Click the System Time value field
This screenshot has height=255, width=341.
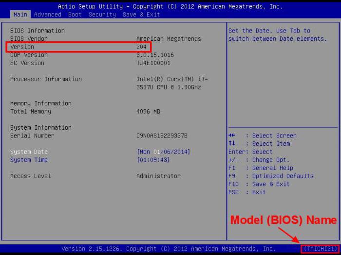click(x=153, y=160)
